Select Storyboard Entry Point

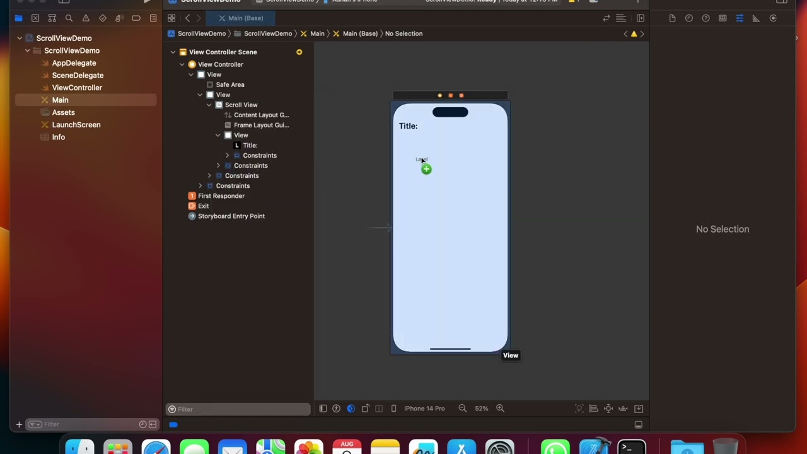[231, 216]
